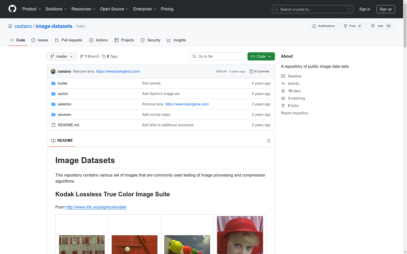Click the colored hats Kodak thumbnail
Image resolution: width=407 pixels, height=254 pixels.
187,245
